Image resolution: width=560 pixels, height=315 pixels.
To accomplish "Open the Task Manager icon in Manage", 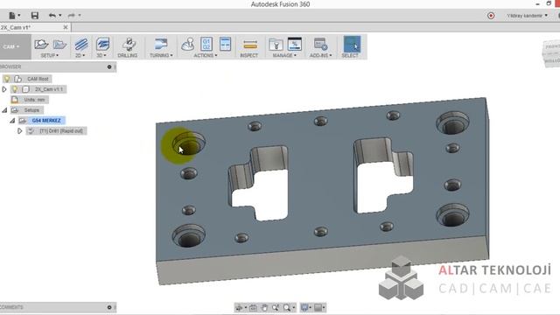I will (295, 44).
